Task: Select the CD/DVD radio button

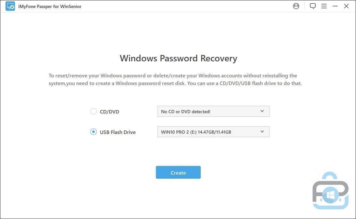Action: point(93,111)
